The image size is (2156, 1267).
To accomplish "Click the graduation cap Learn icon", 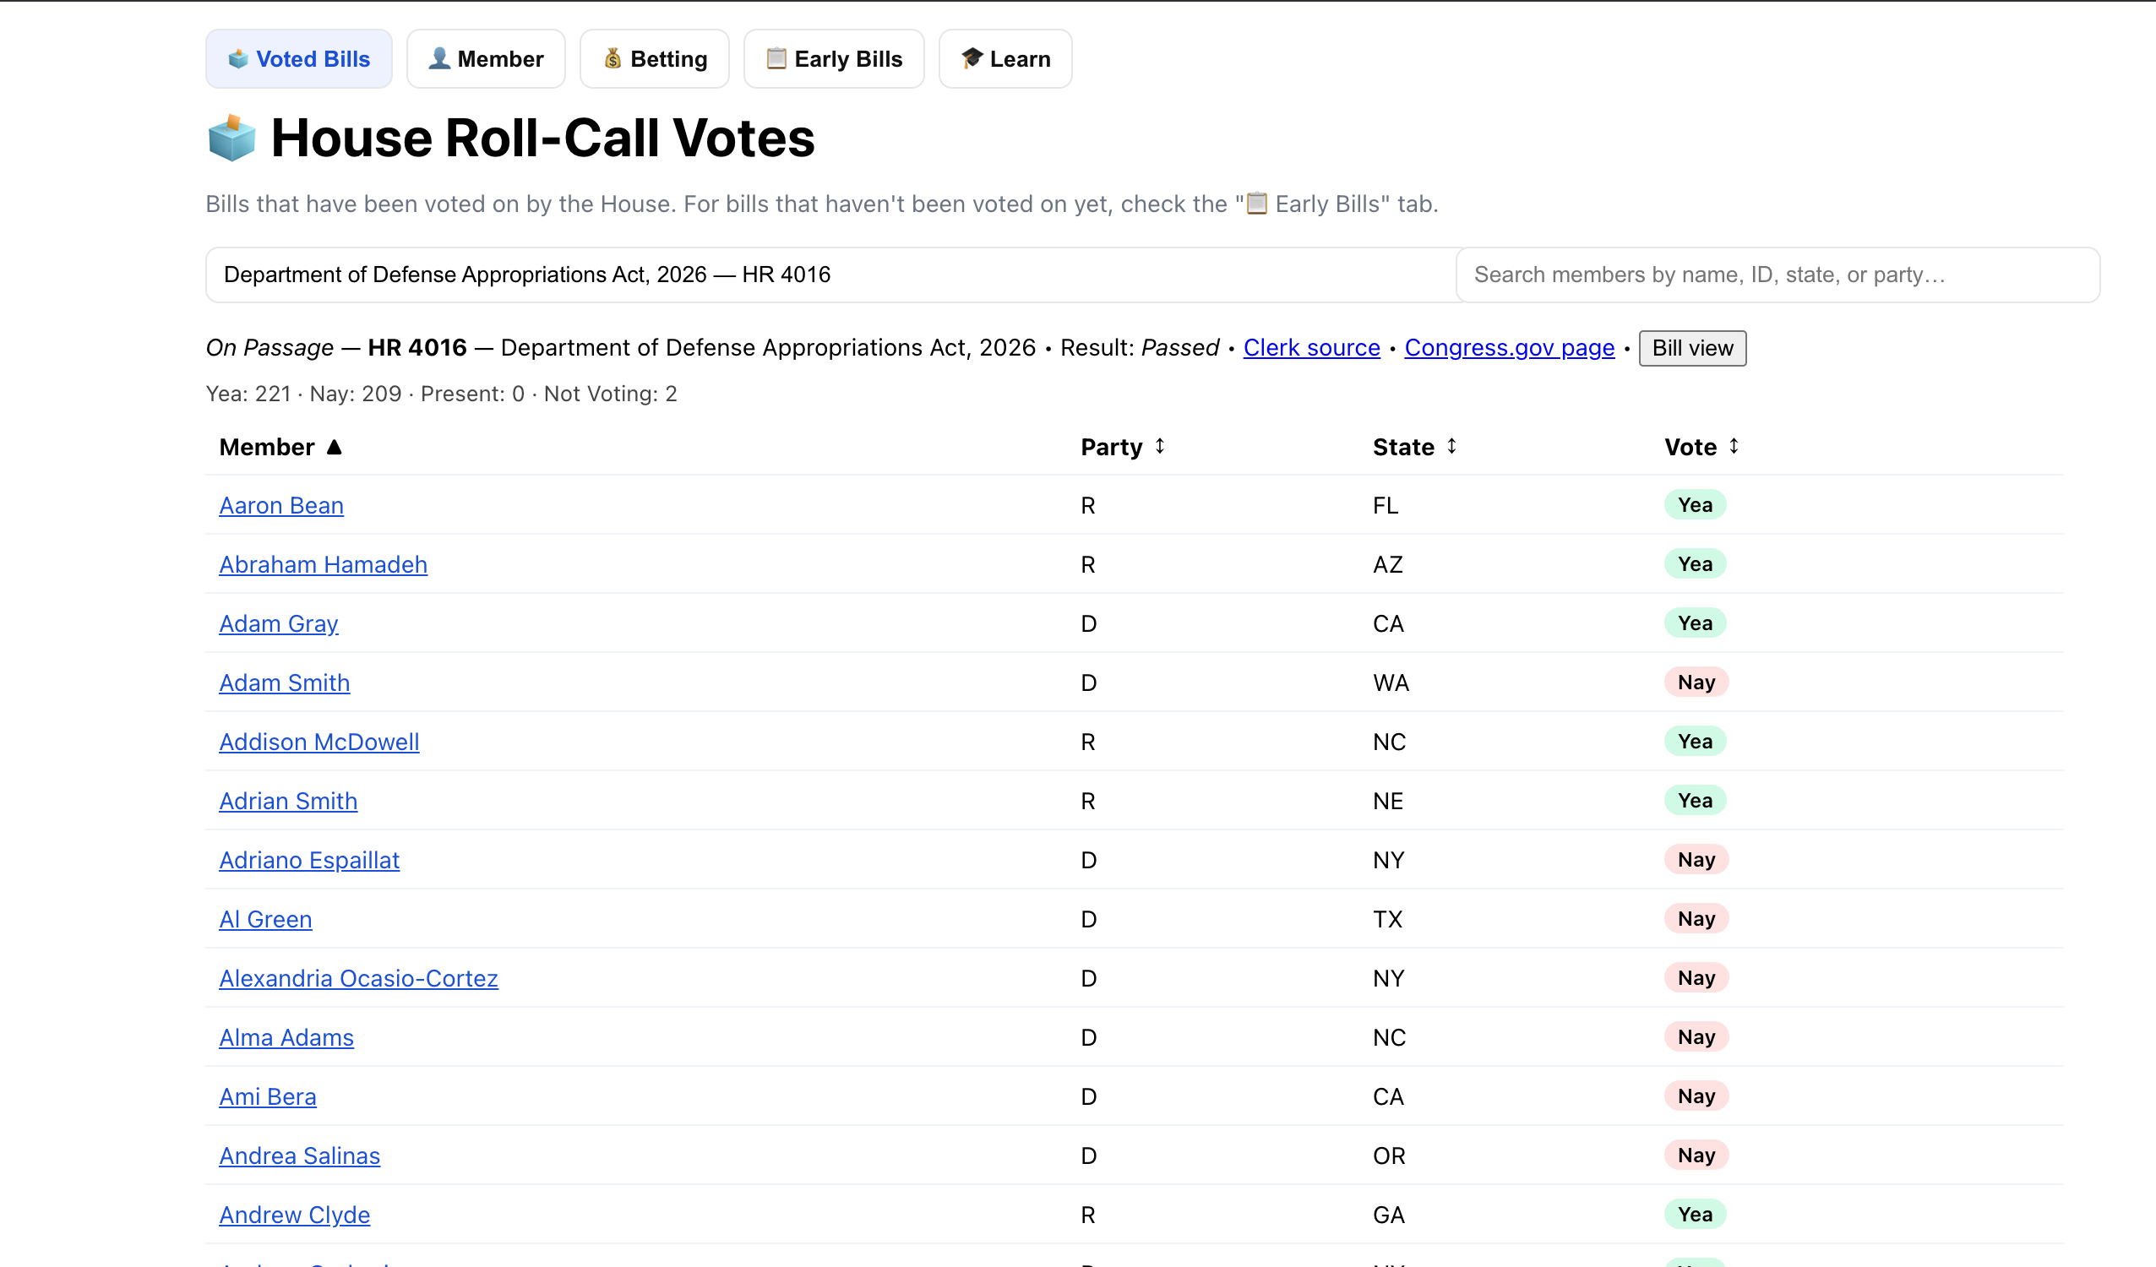I will [x=972, y=59].
